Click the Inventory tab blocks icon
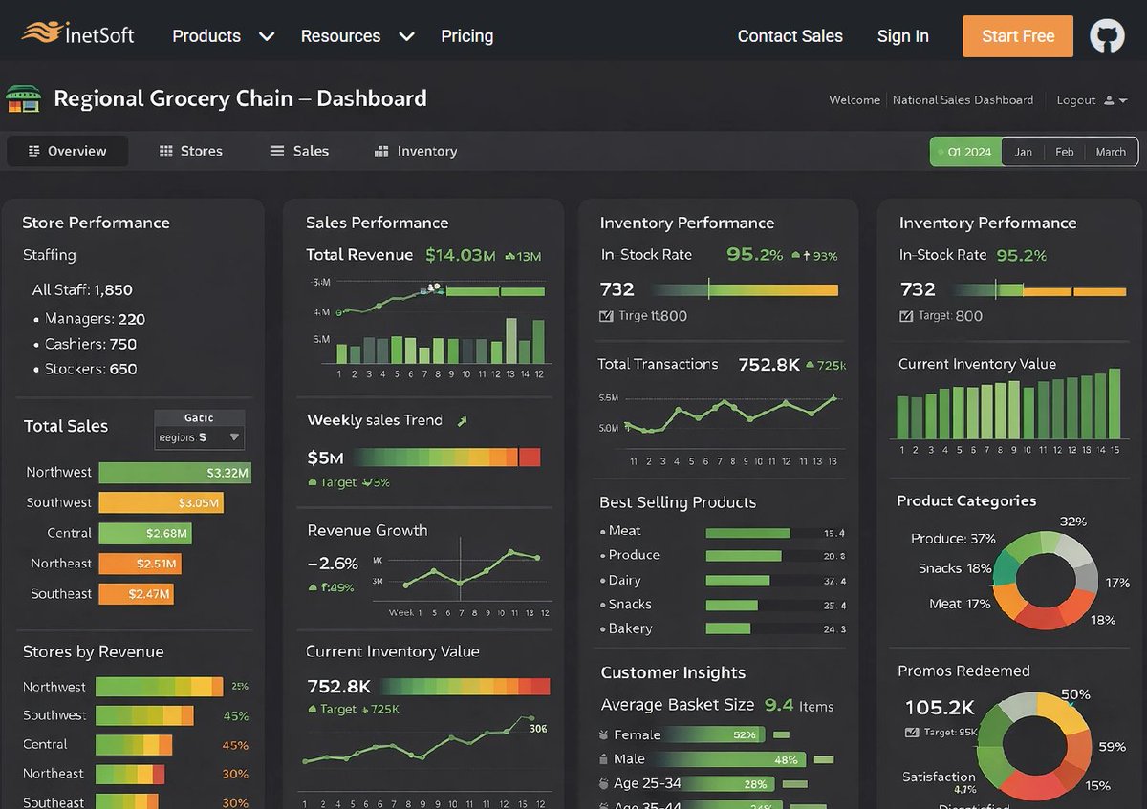 381,151
